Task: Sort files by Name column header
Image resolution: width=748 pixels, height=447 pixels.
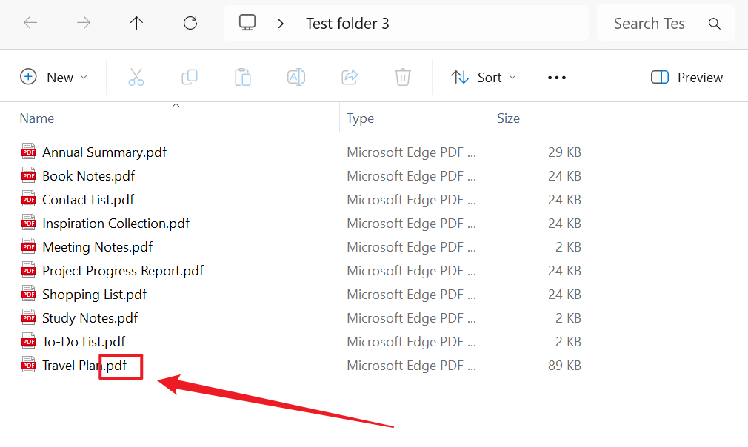Action: point(37,118)
